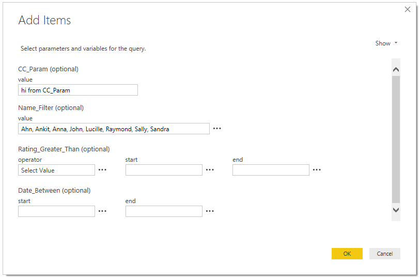
Task: Open ellipsis beside Rating_Greater_Than operator field
Action: pyautogui.click(x=102, y=170)
